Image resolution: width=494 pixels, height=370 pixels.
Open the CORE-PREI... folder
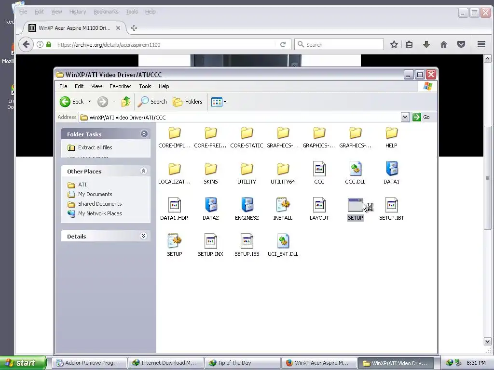210,137
